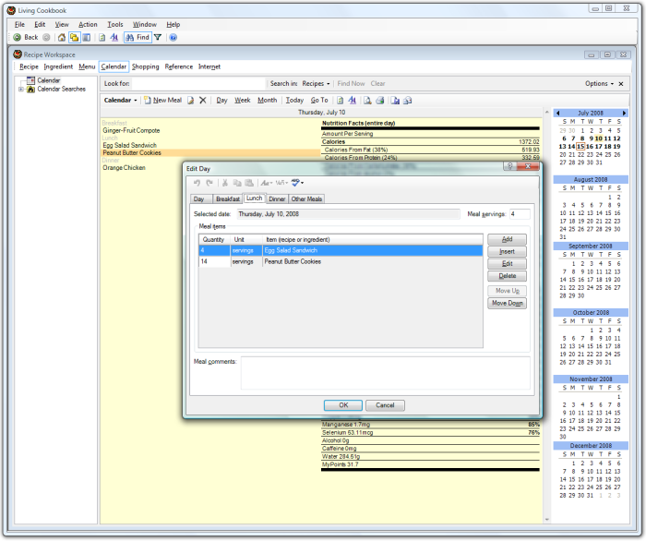Click the Delete button in Meal items
The image size is (646, 541).
[x=507, y=276]
